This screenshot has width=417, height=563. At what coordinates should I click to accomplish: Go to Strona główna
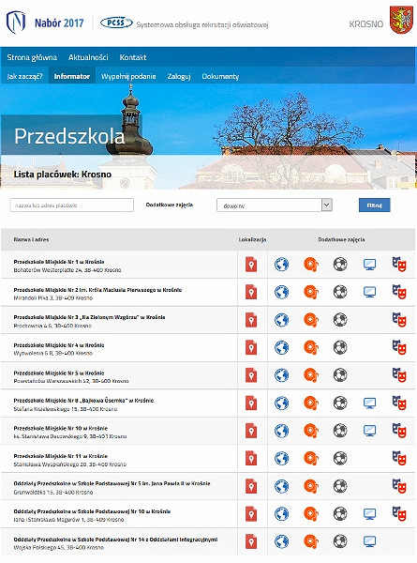point(32,57)
